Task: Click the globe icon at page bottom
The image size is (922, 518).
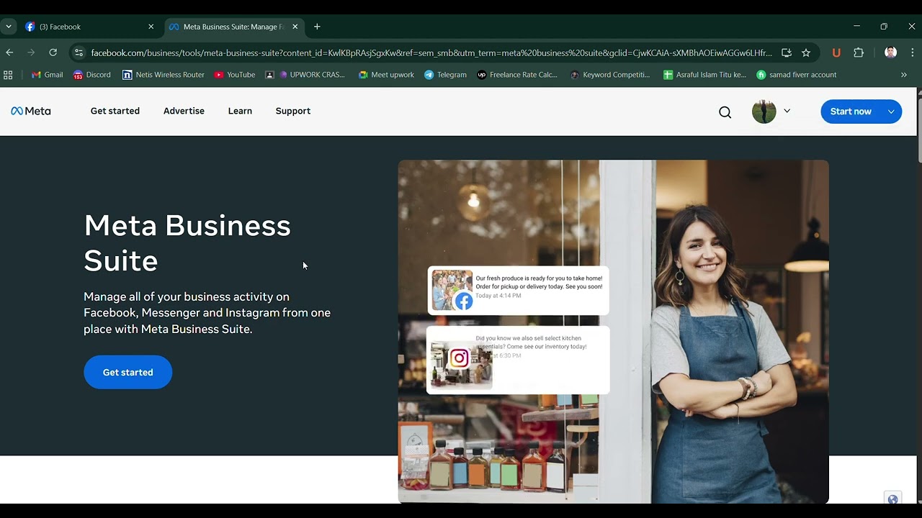Action: [893, 499]
